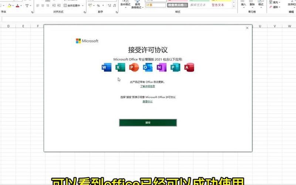Click the Excel app icon in dialog
Screen dimensions: 296x185
(121, 67)
